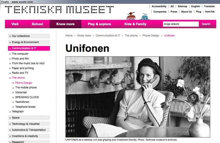Viewport: 220px width, 143px height.
Task: Expand the Space sidebar section
Action: click(x=29, y=118)
